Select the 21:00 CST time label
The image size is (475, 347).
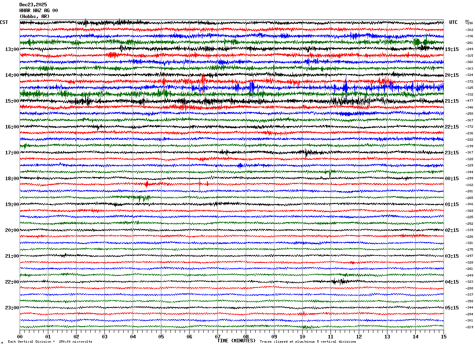[12, 256]
